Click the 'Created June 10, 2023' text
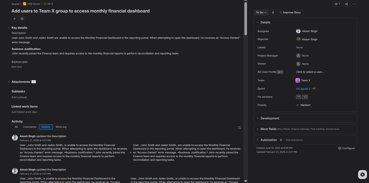The width and height of the screenshot is (369, 183). (274, 148)
